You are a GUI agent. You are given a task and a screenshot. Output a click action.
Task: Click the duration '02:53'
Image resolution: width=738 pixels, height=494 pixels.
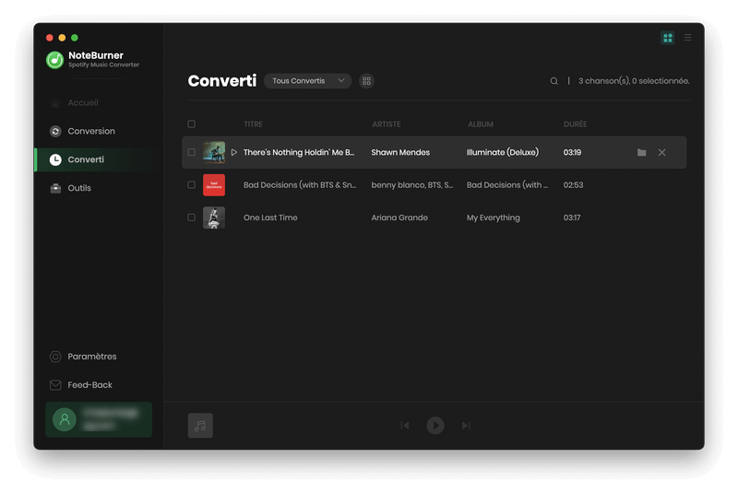tap(573, 184)
